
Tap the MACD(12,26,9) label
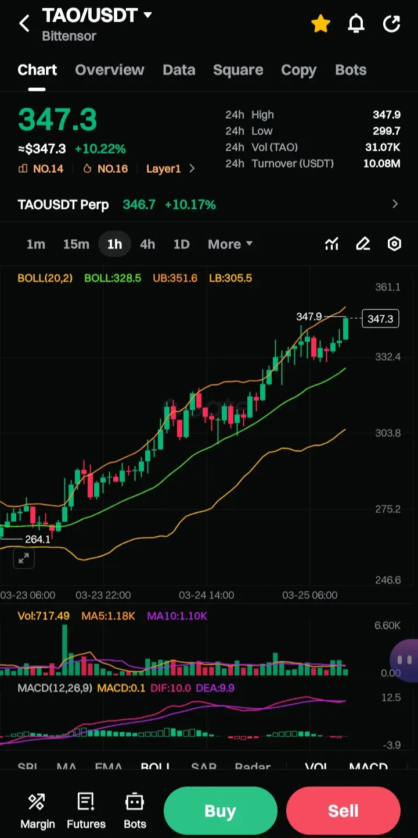tap(55, 688)
